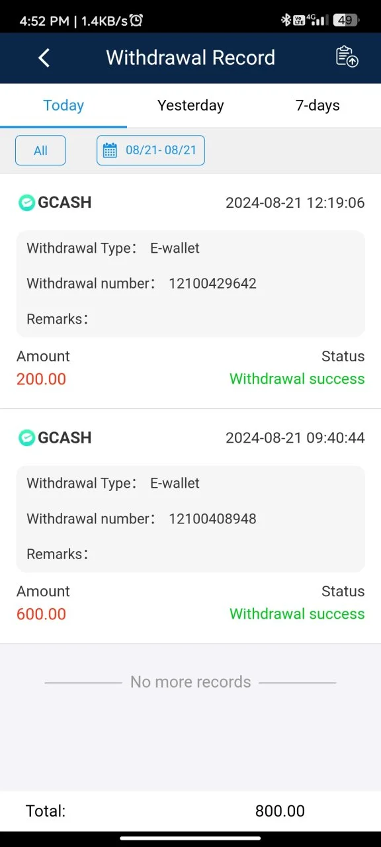Switch to the Today tab

coord(63,105)
